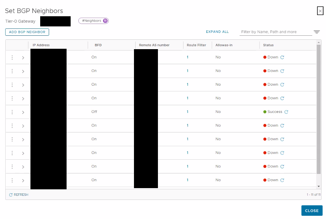Open three-dot actions menu for last visible neighbor
Image resolution: width=326 pixels, height=219 pixels.
12,180
